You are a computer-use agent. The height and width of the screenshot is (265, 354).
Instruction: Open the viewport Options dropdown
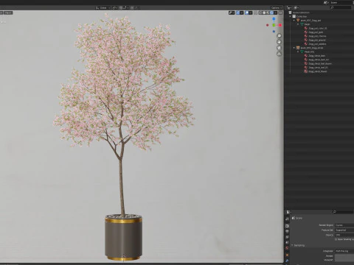(277, 8)
